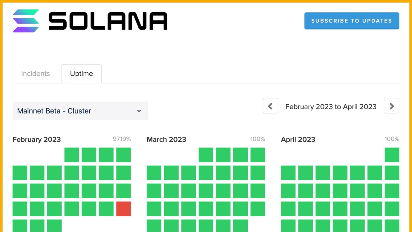412x232 pixels.
Task: Click the April 2023 month heading
Action: coord(298,140)
